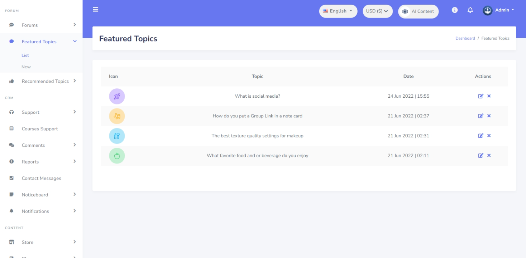The height and width of the screenshot is (258, 526).
Task: Expand the Comments menu chevron
Action: pyautogui.click(x=75, y=145)
